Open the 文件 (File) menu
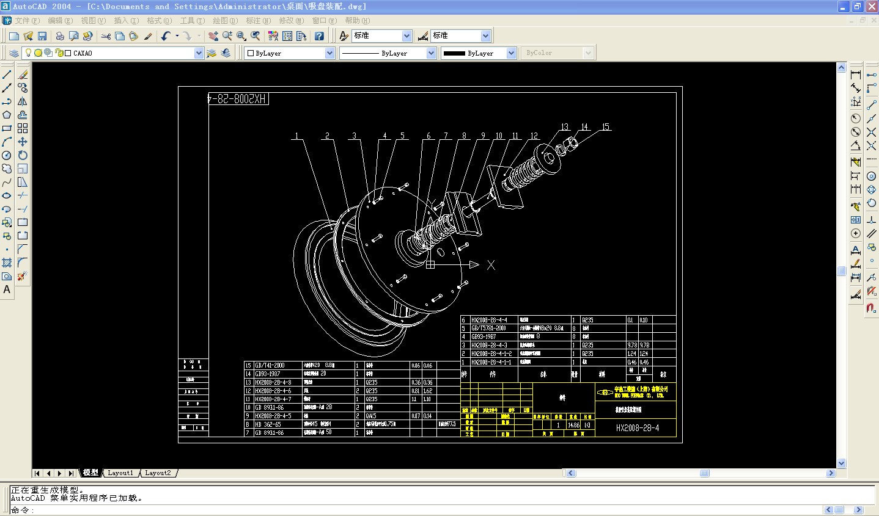Viewport: 879px width, 516px height. click(26, 21)
